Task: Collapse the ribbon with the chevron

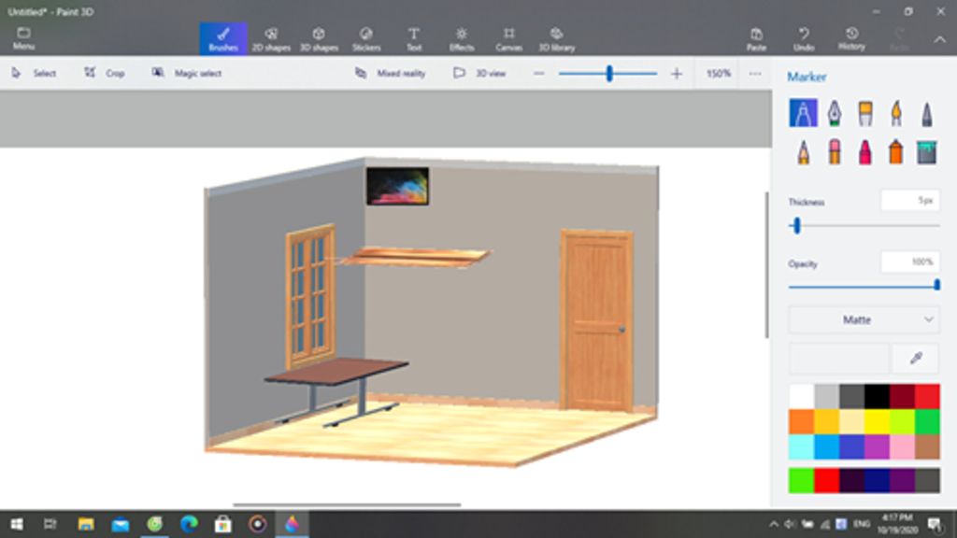Action: tap(940, 39)
